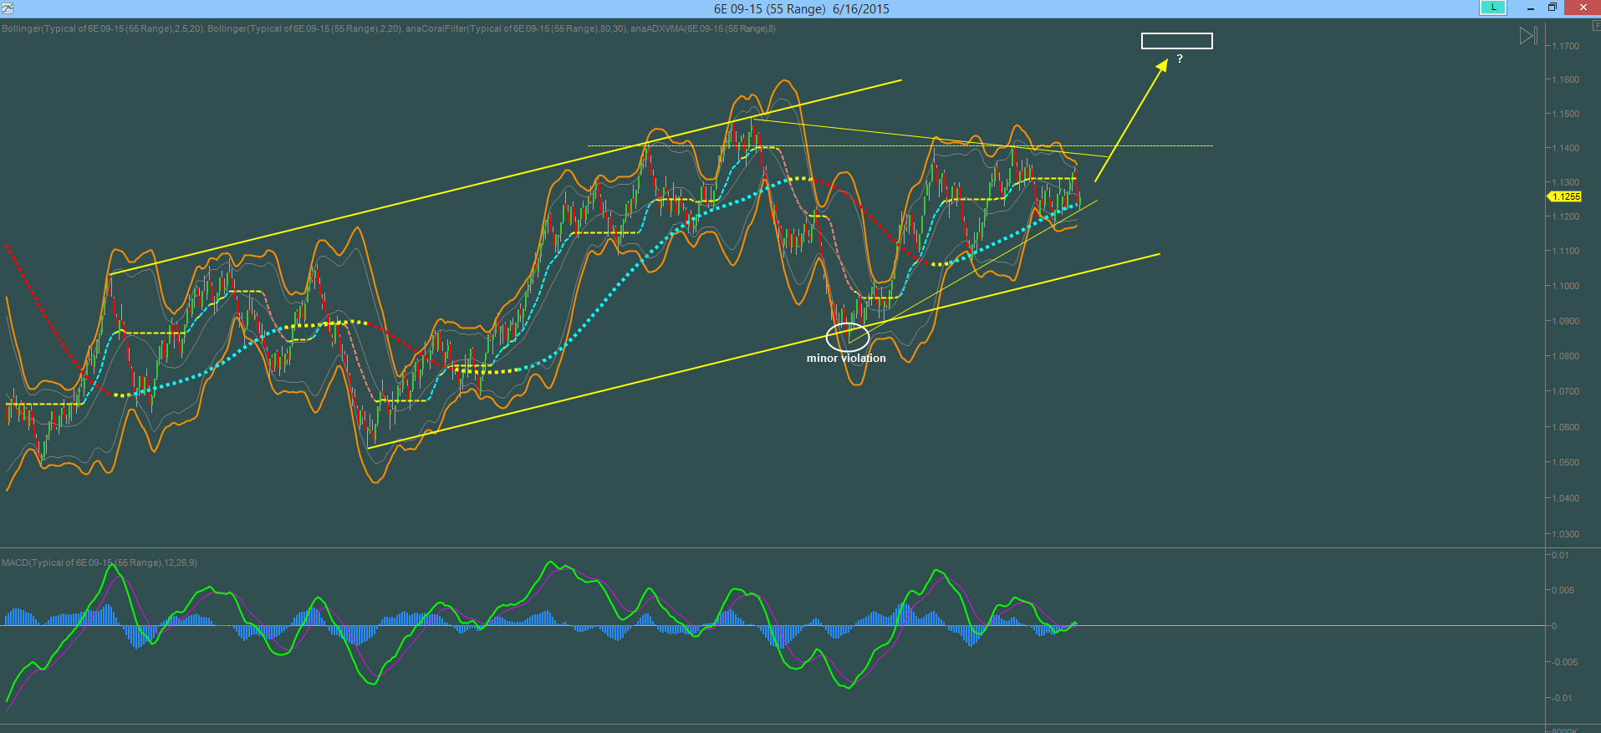Screen dimensions: 1601x733
Task: Click the 1.0500 price axis label
Action: click(x=1565, y=462)
